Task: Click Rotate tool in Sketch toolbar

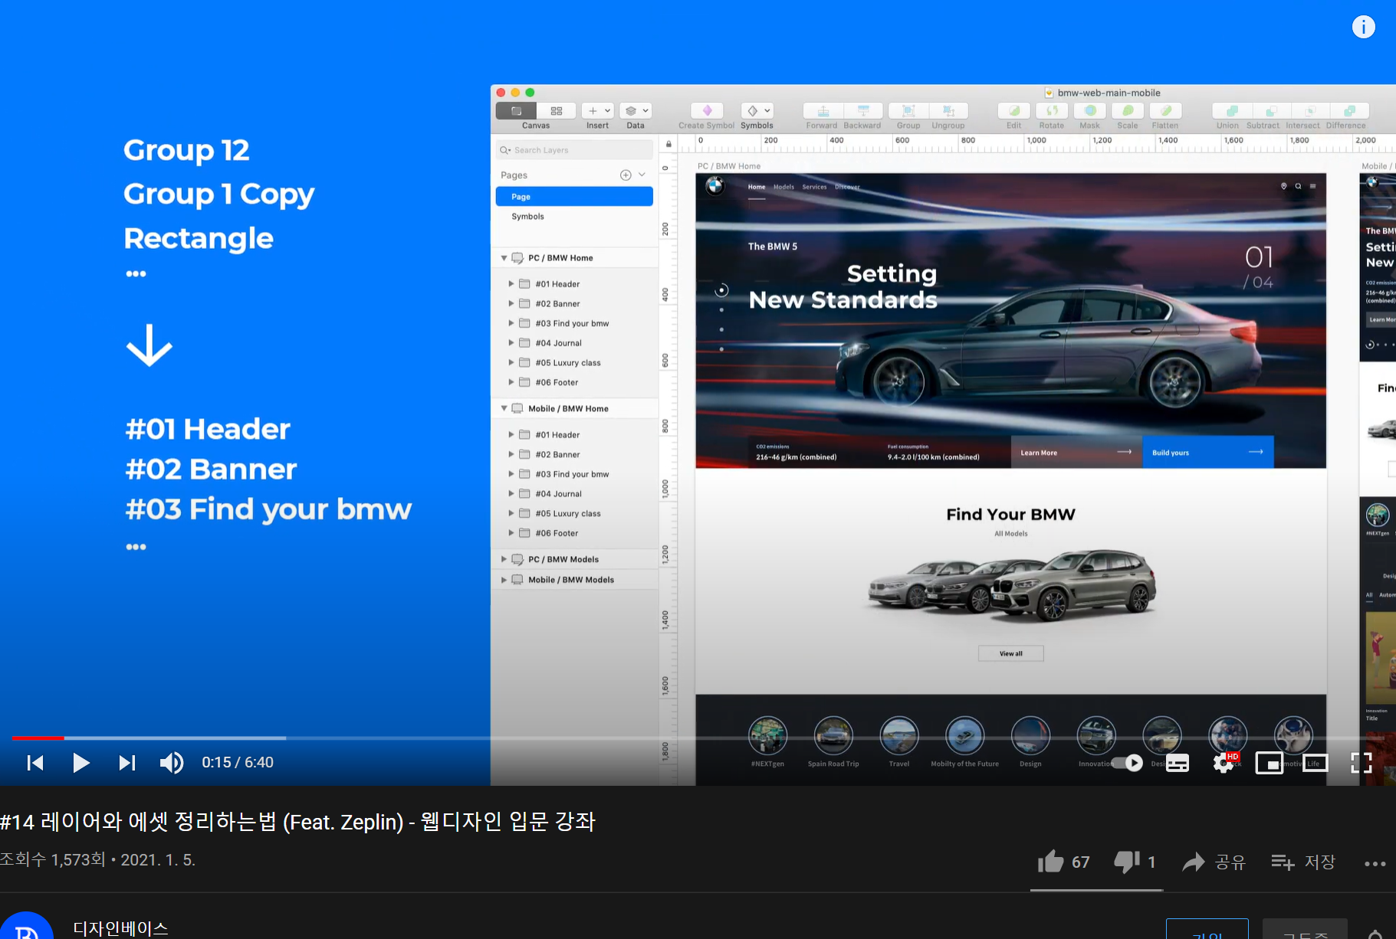Action: (1052, 111)
